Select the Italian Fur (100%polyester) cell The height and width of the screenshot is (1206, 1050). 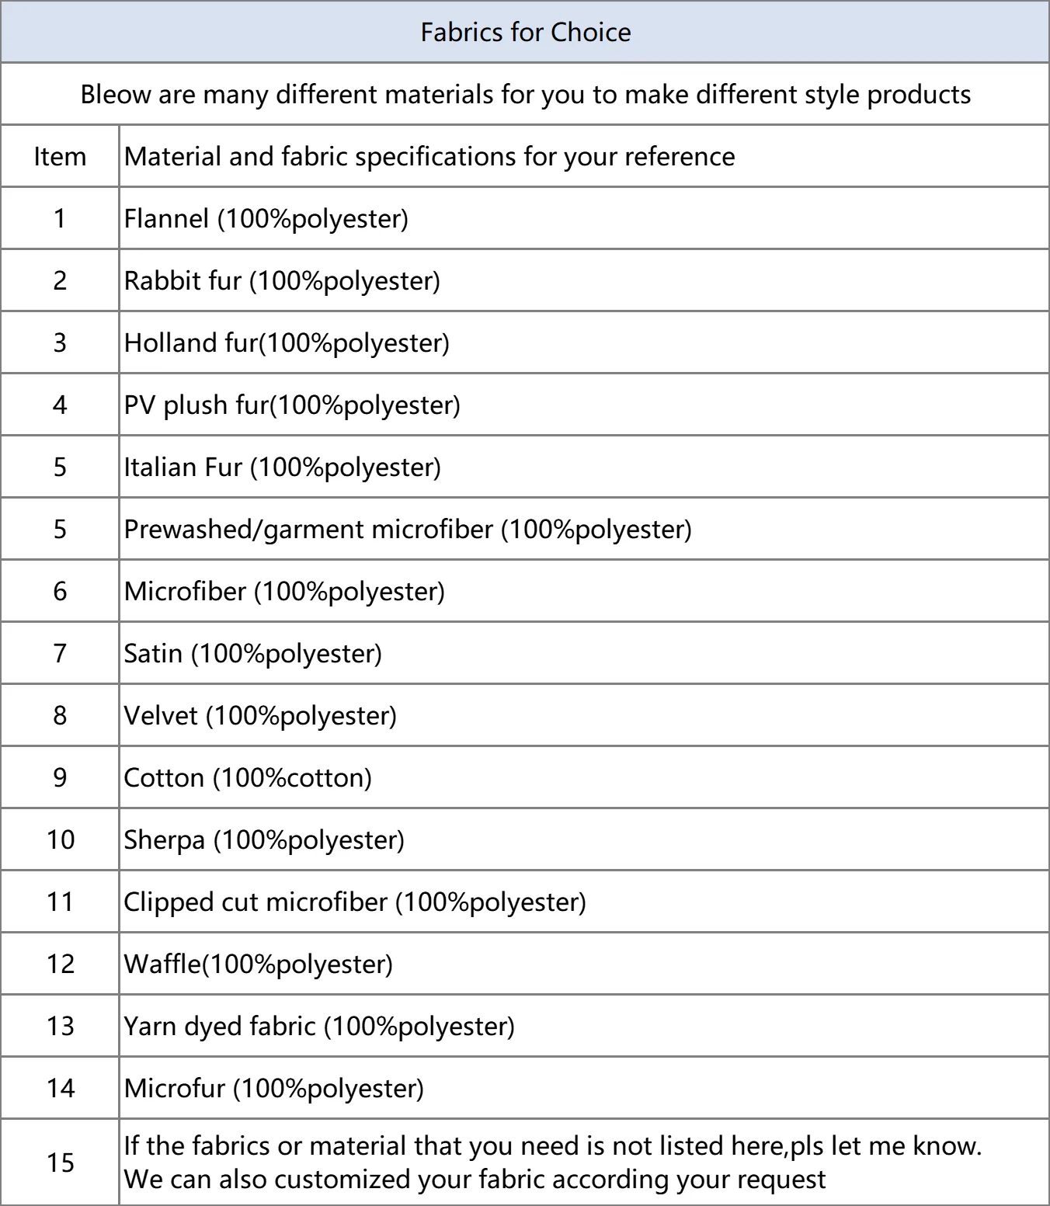283,467
